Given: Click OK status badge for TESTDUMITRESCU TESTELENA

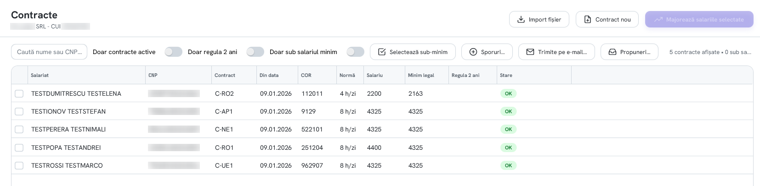Looking at the screenshot, I should click(508, 93).
